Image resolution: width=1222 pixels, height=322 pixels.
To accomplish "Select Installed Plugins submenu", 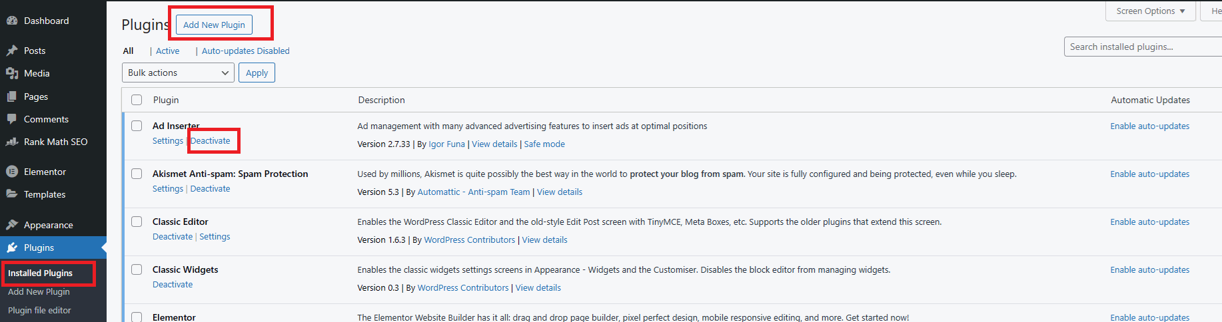I will pyautogui.click(x=40, y=273).
